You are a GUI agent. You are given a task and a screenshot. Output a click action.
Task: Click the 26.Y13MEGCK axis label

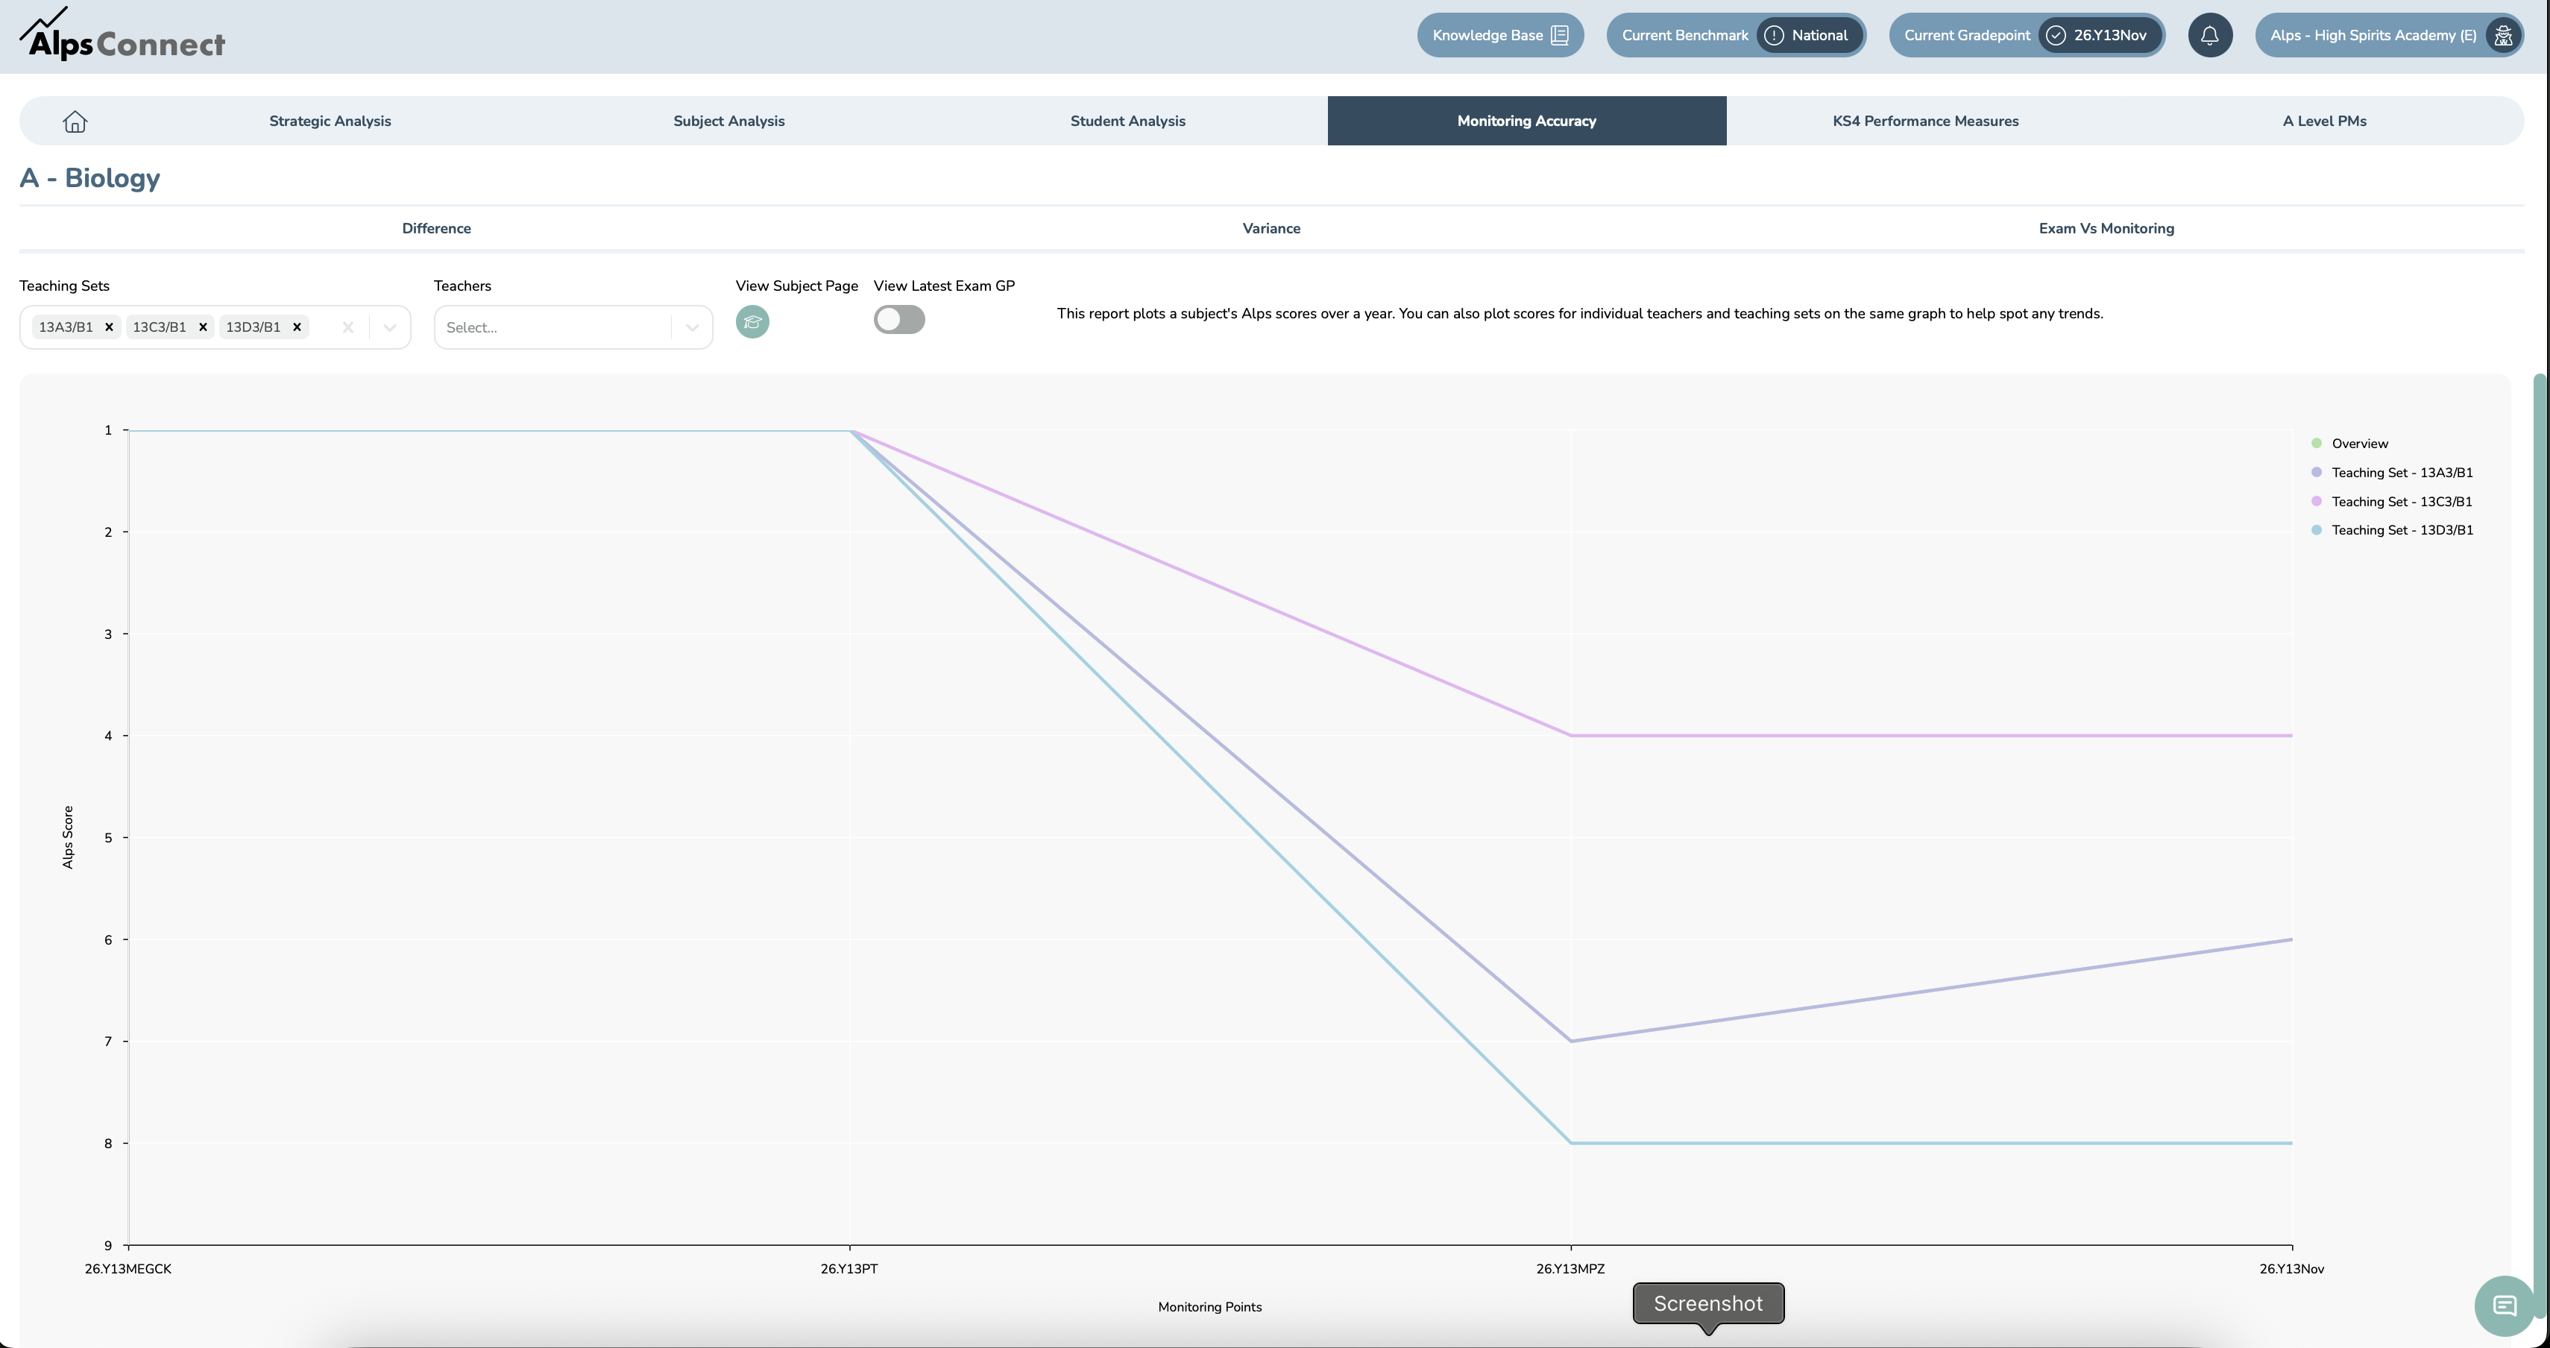tap(127, 1269)
